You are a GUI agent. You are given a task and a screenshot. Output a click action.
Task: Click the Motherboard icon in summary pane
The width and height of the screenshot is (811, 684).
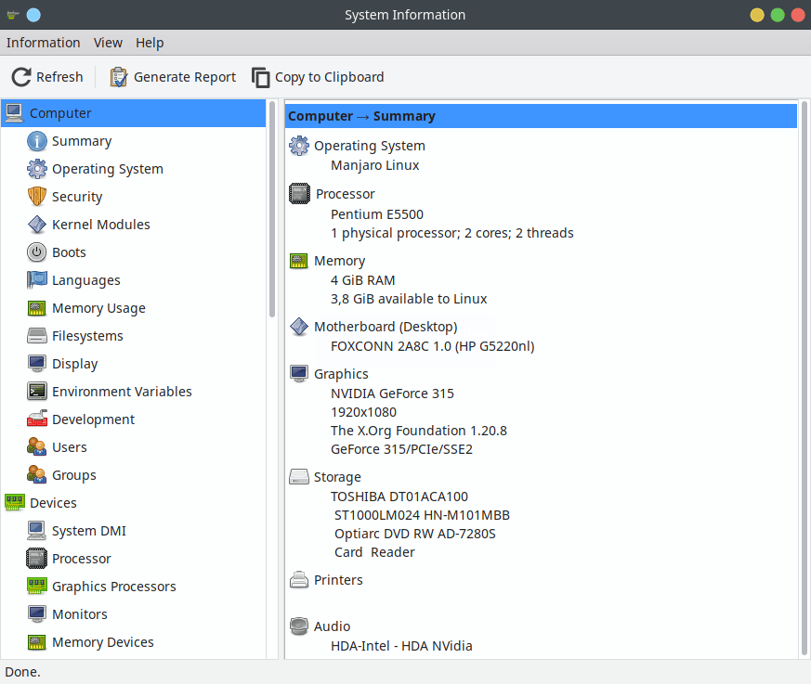point(299,327)
